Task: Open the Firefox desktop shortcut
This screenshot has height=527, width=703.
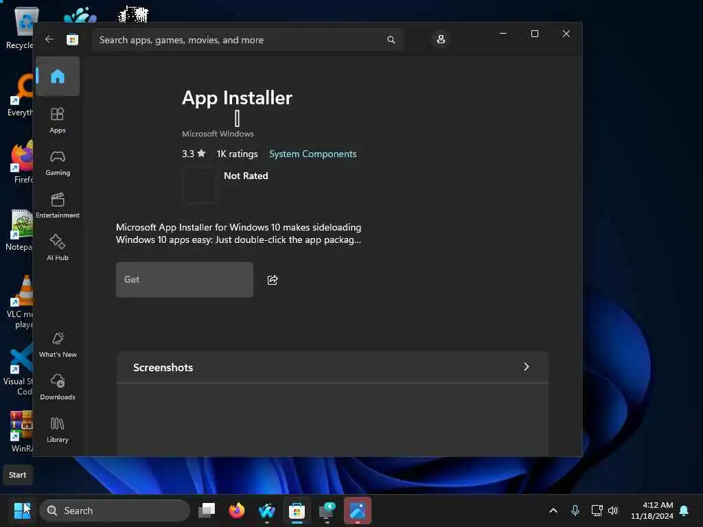Action: tap(20, 163)
